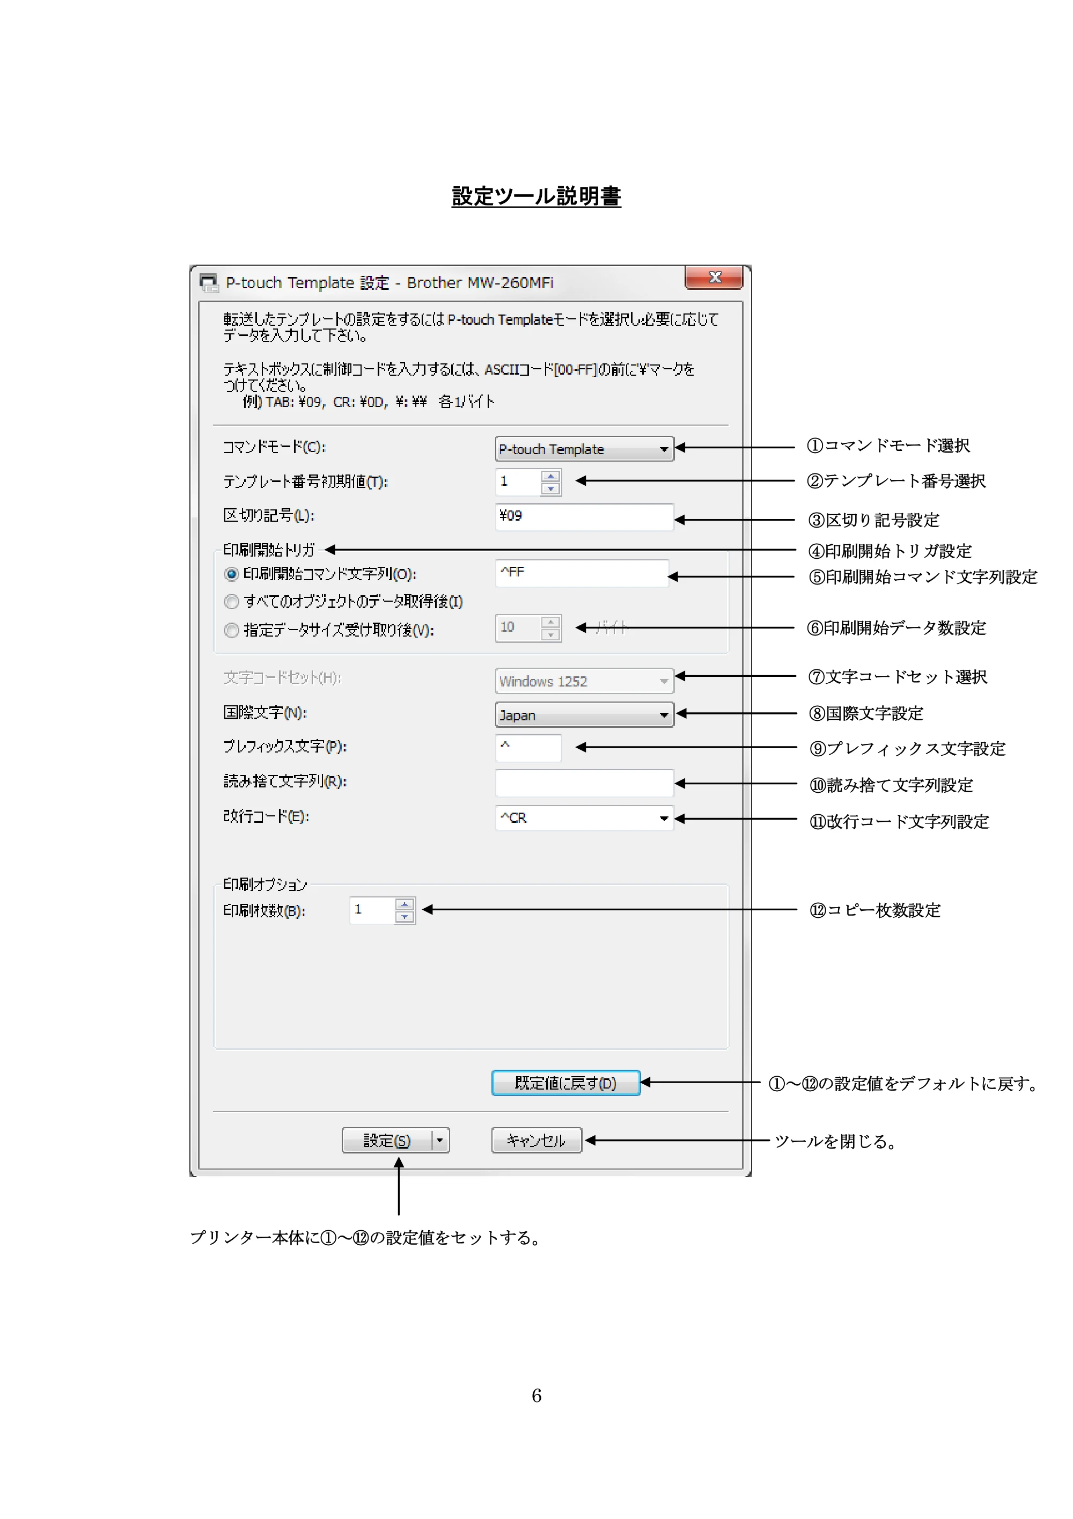1073x1519 pixels.
Task: Decrease the 印刷枚数 copy count
Action: pyautogui.click(x=405, y=917)
